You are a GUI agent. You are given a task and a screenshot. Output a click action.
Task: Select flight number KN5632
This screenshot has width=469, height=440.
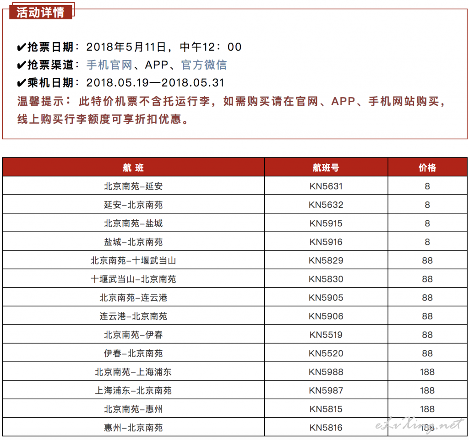click(326, 205)
